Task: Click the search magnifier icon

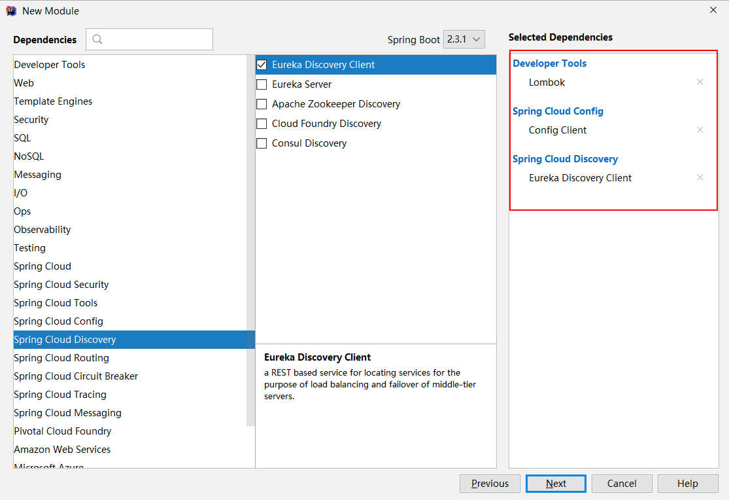Action: pyautogui.click(x=97, y=39)
